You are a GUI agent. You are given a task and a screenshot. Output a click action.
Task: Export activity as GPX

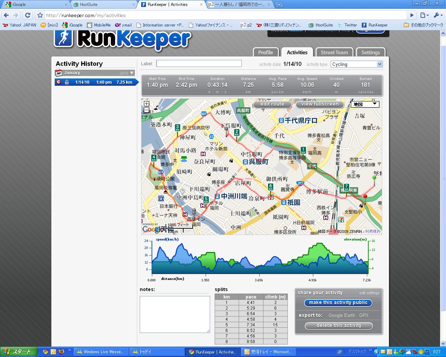pos(364,315)
